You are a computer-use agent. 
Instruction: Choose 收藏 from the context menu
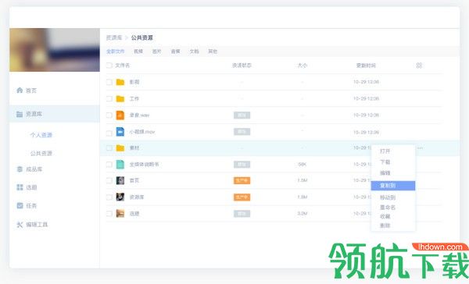(385, 216)
